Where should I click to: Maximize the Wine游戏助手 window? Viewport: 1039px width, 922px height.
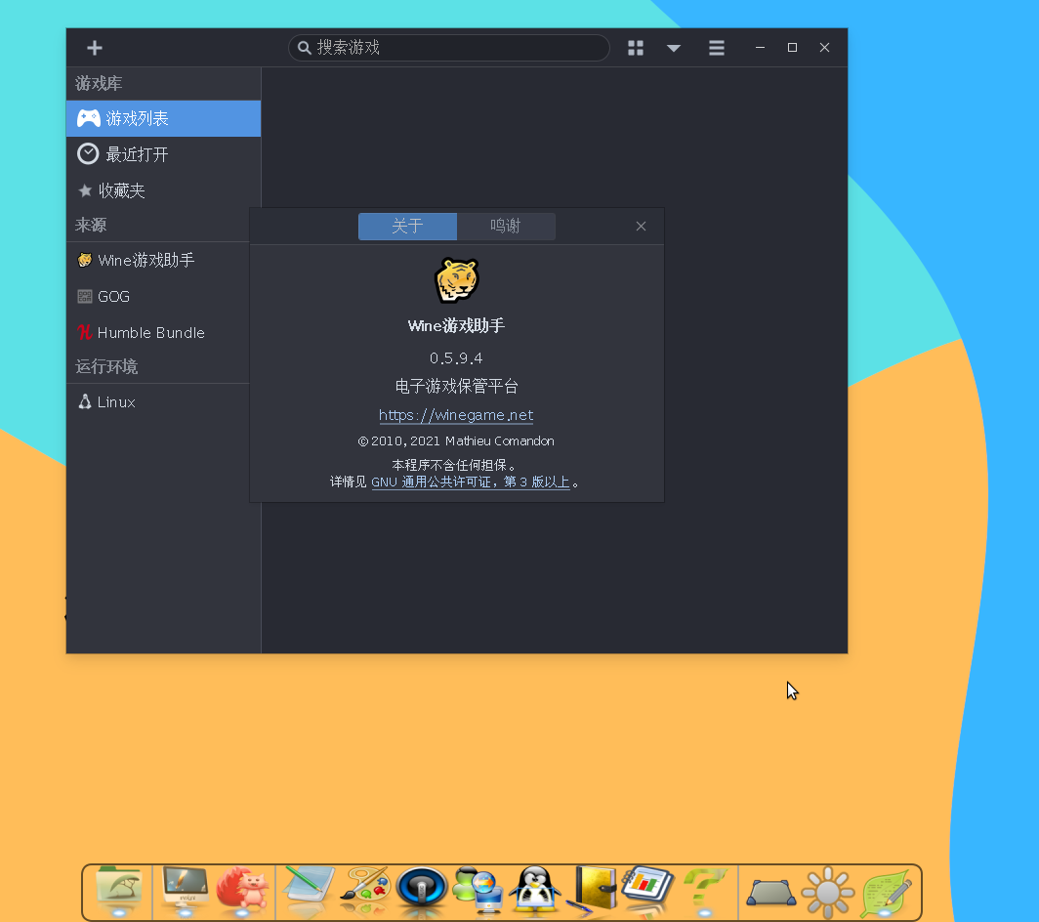pos(793,47)
